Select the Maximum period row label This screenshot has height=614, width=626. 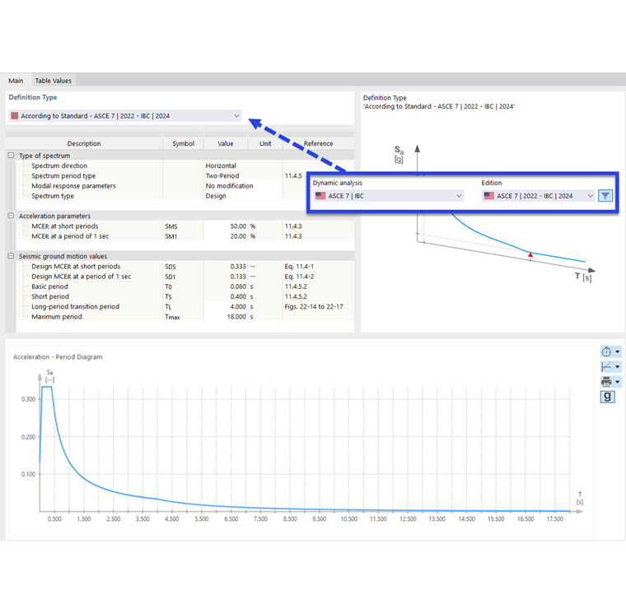point(57,317)
